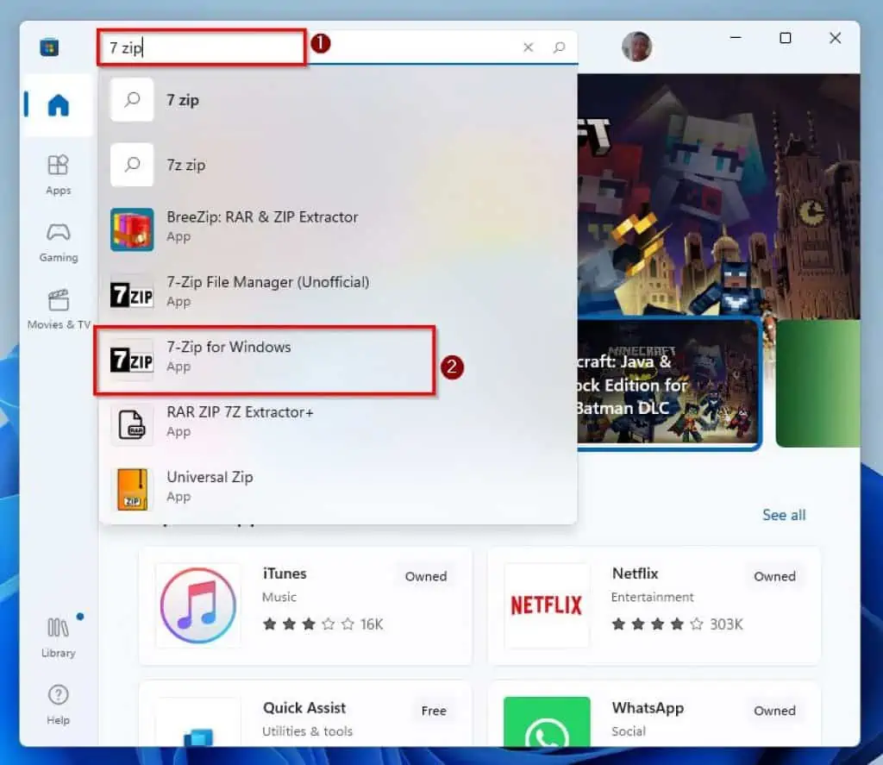883x765 pixels.
Task: Click the iTunes Owned button
Action: 426,576
